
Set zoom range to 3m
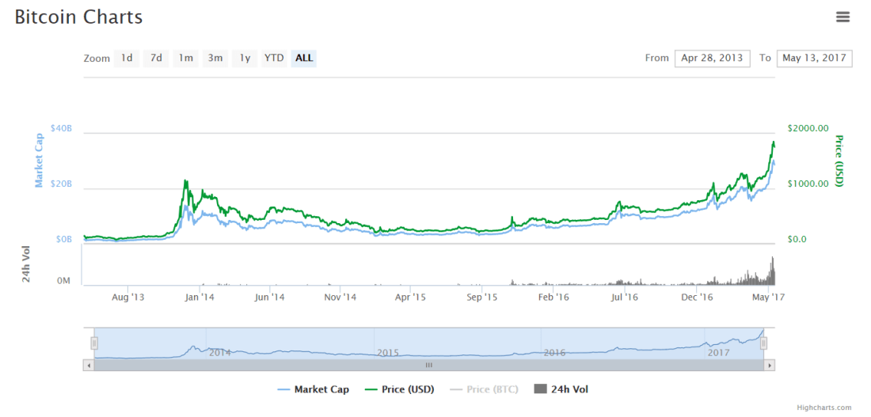click(x=215, y=58)
